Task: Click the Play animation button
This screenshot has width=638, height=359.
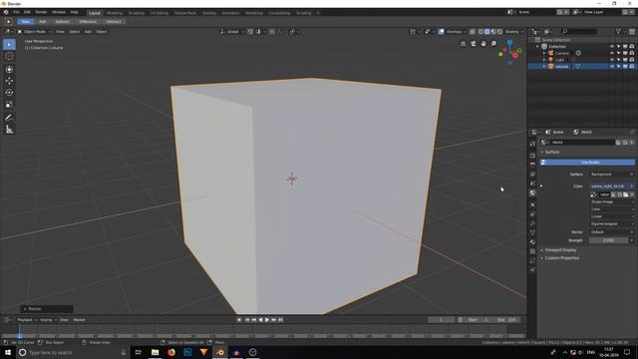Action: pos(267,320)
